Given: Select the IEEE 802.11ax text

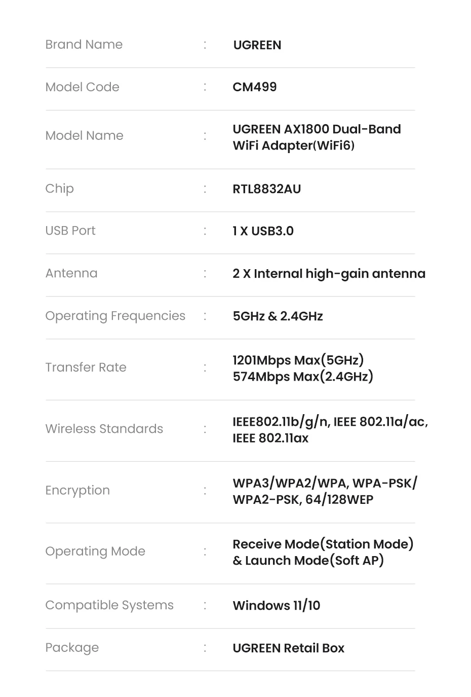Looking at the screenshot, I should (270, 438).
